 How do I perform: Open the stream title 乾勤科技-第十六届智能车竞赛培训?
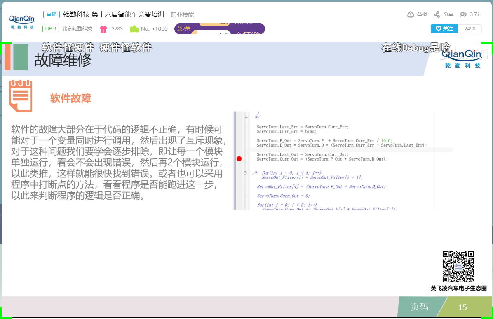(113, 14)
